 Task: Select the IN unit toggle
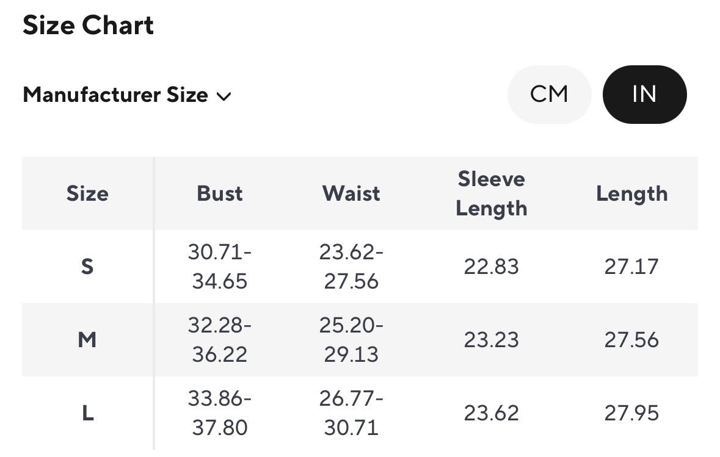644,95
